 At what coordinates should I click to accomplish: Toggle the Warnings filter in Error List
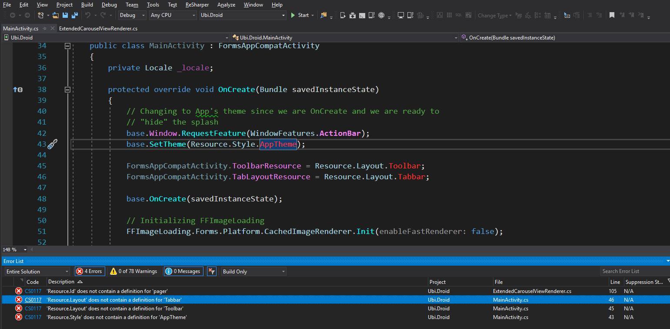[x=133, y=271]
